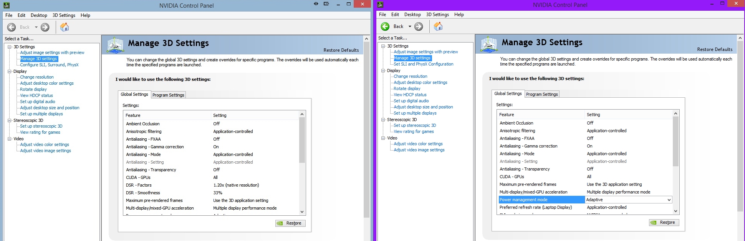The height and width of the screenshot is (241, 745).
Task: Collapse Video tree node in right window
Action: tap(383, 138)
